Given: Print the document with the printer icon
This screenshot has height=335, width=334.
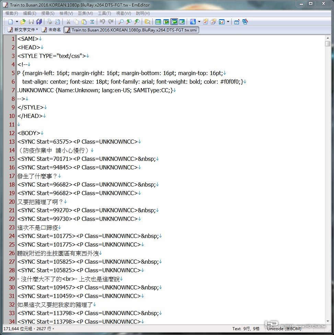Looking at the screenshot, I should pos(49,22).
